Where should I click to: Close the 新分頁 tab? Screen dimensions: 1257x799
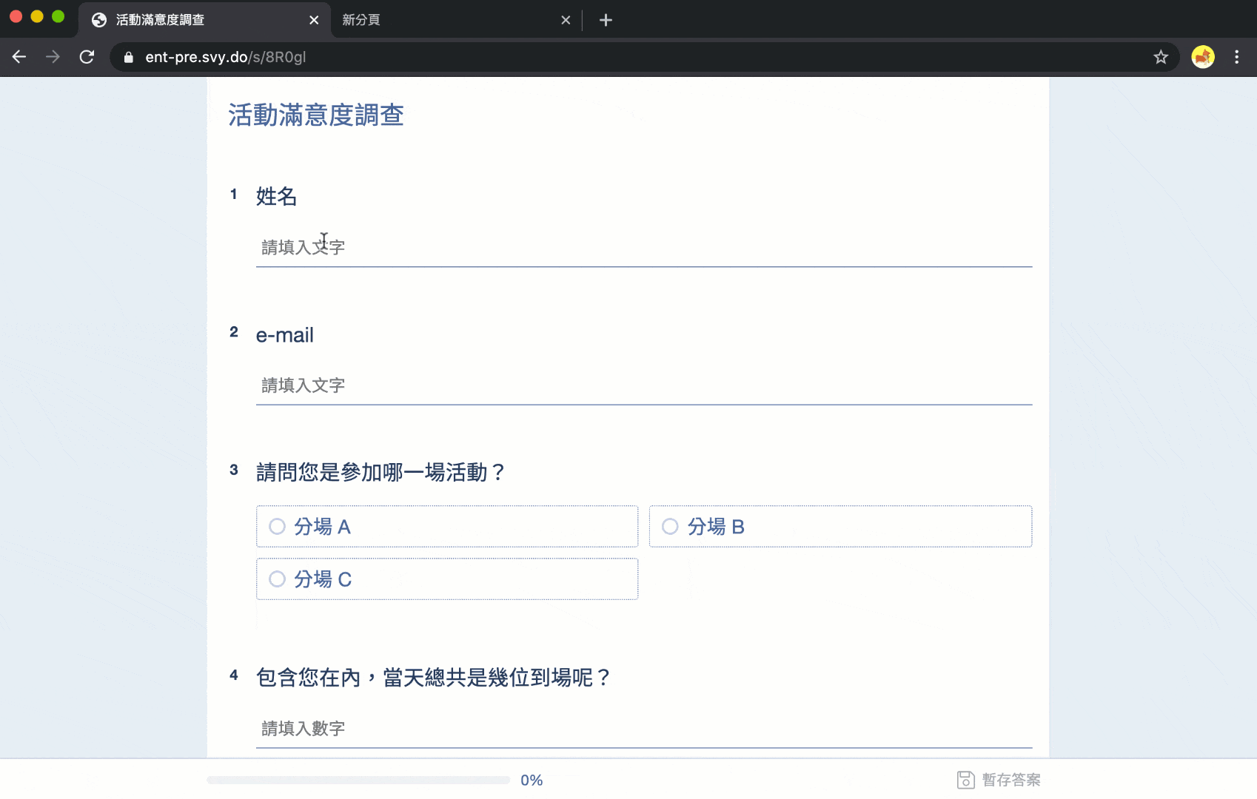point(566,20)
